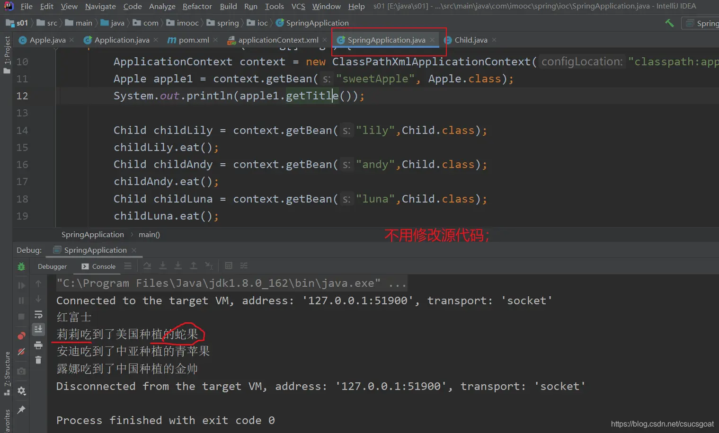Click the imooc folder in navigation bar

click(187, 23)
